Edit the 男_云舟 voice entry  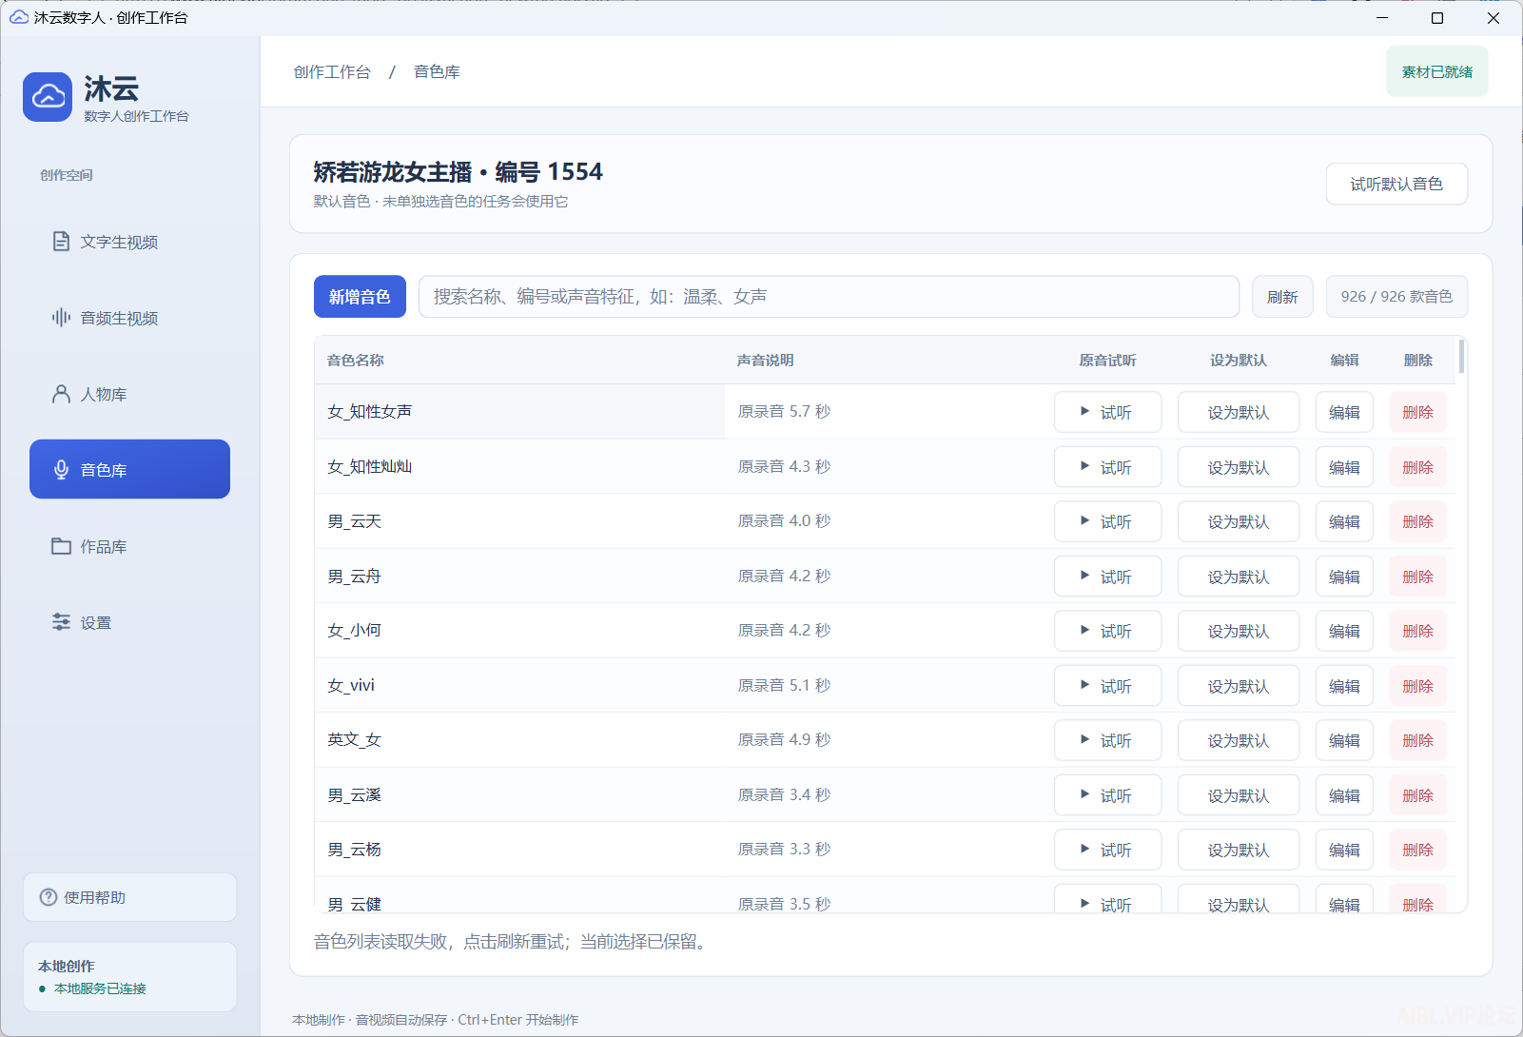coord(1344,577)
